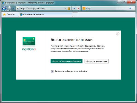
Task: Refresh the page with the refresh icon
Action: pos(74,8)
